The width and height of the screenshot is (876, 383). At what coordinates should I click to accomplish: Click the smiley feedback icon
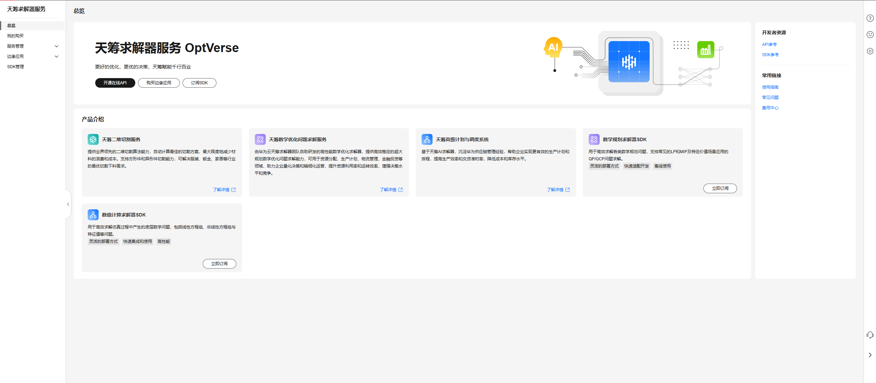point(870,34)
